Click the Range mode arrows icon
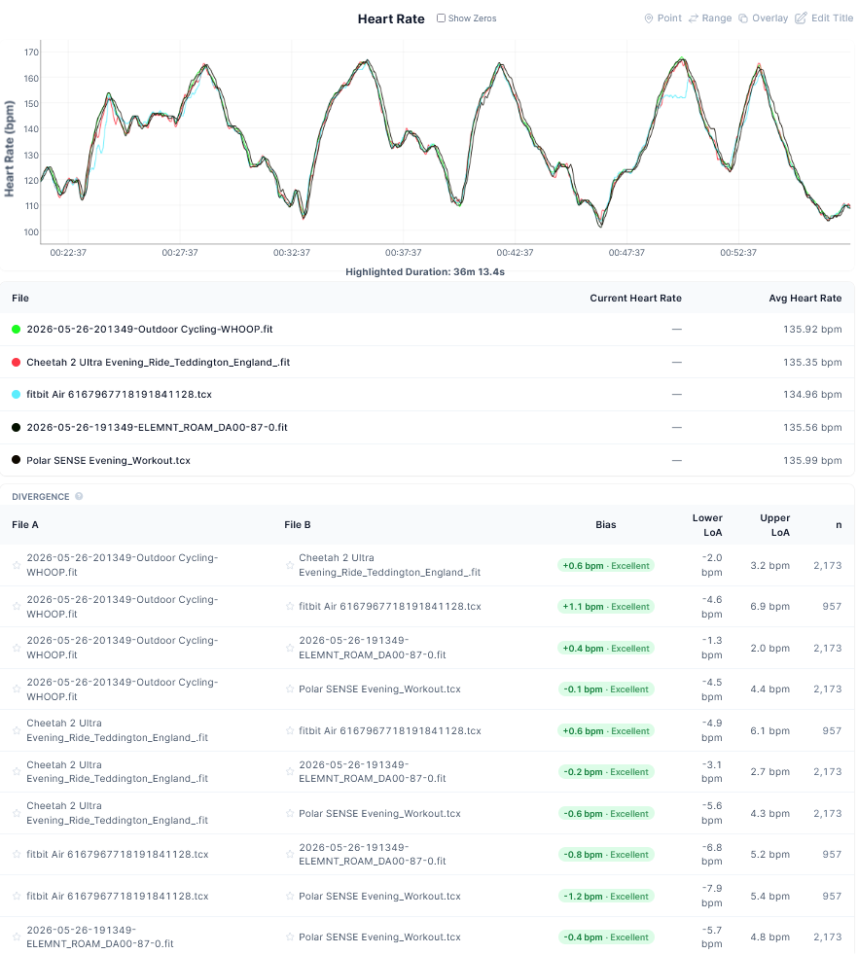Viewport: 858px width, 954px height. point(693,18)
